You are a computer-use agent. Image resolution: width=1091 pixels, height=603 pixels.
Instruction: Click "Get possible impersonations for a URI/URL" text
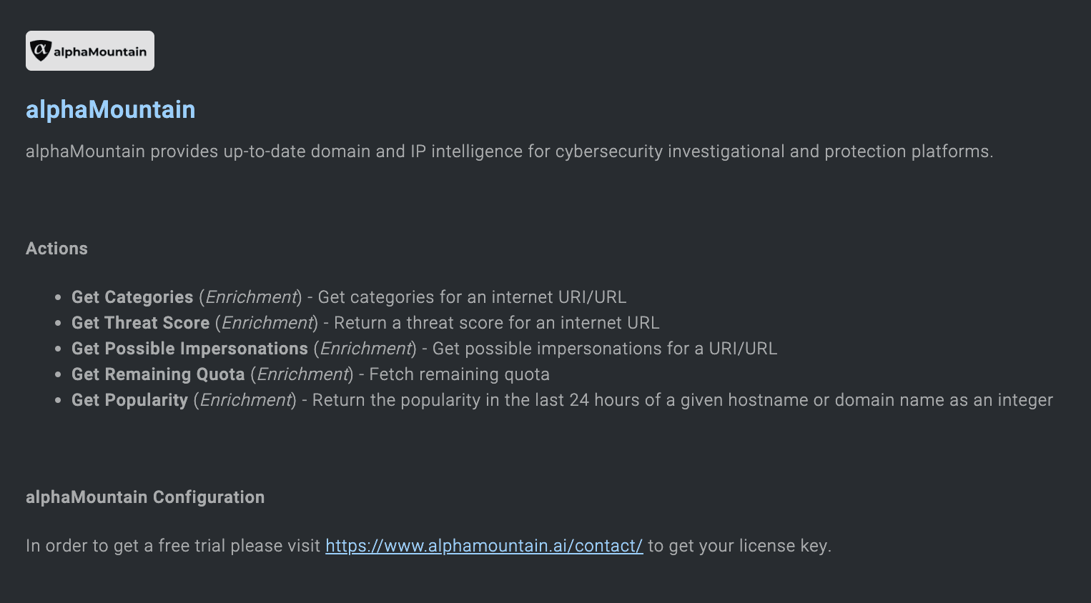604,349
